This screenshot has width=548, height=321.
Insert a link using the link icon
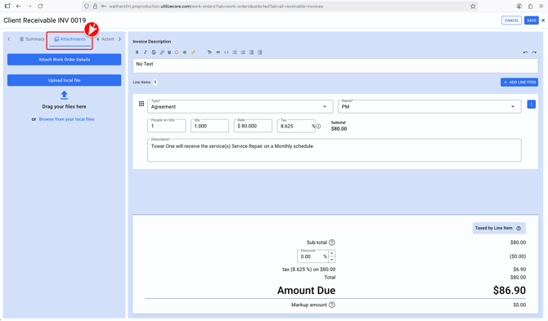pyautogui.click(x=162, y=52)
